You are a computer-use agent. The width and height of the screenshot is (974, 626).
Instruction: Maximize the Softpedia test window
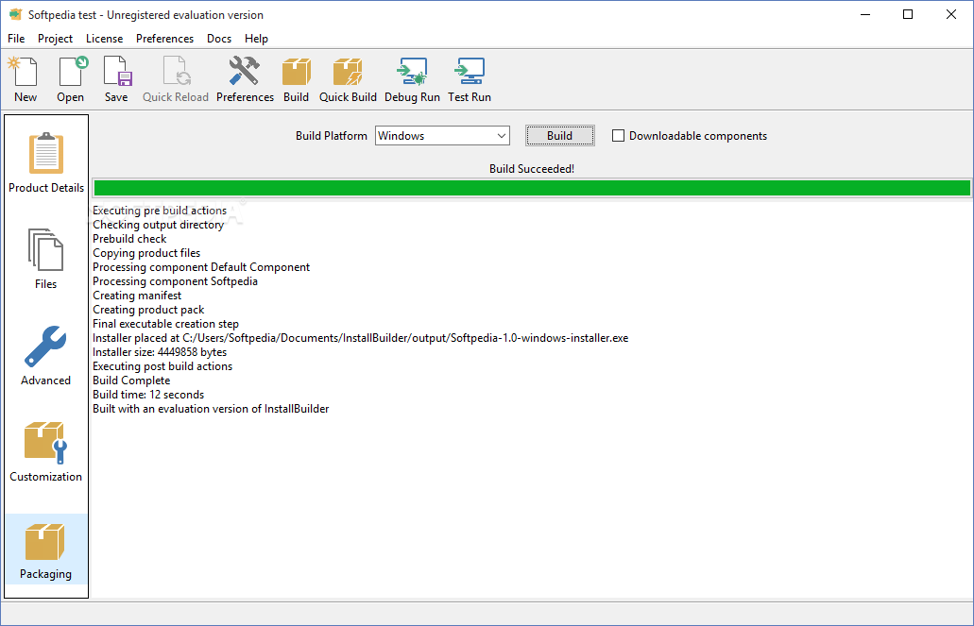click(x=908, y=14)
